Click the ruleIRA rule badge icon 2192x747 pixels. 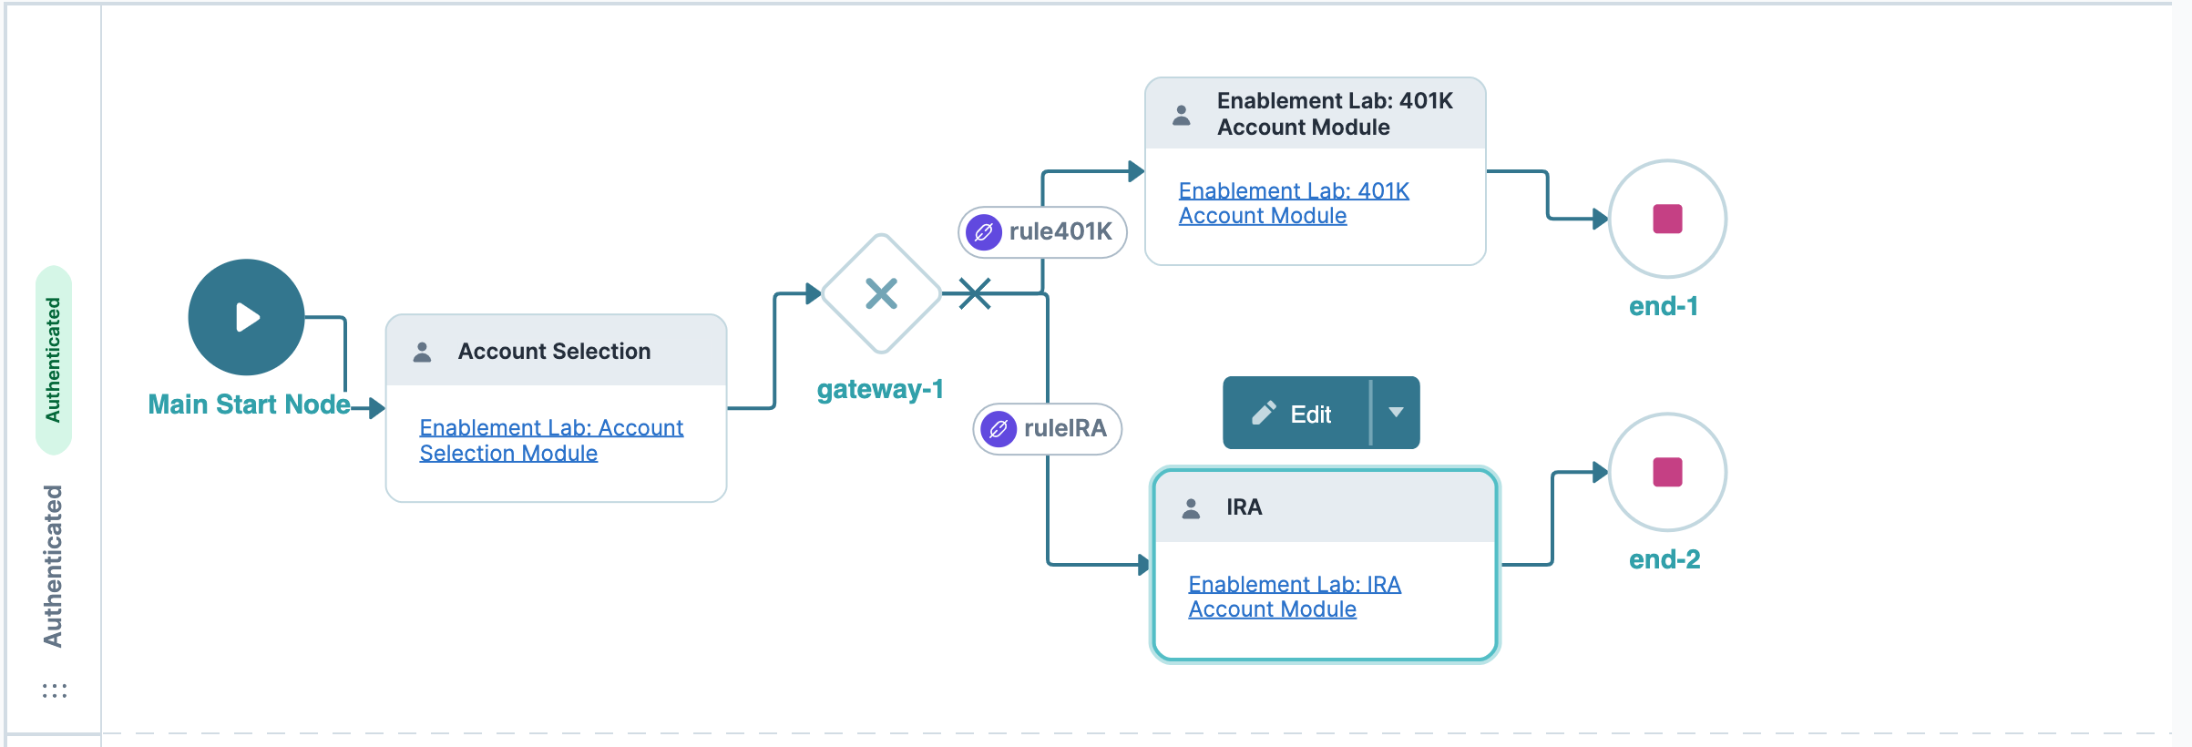click(999, 428)
